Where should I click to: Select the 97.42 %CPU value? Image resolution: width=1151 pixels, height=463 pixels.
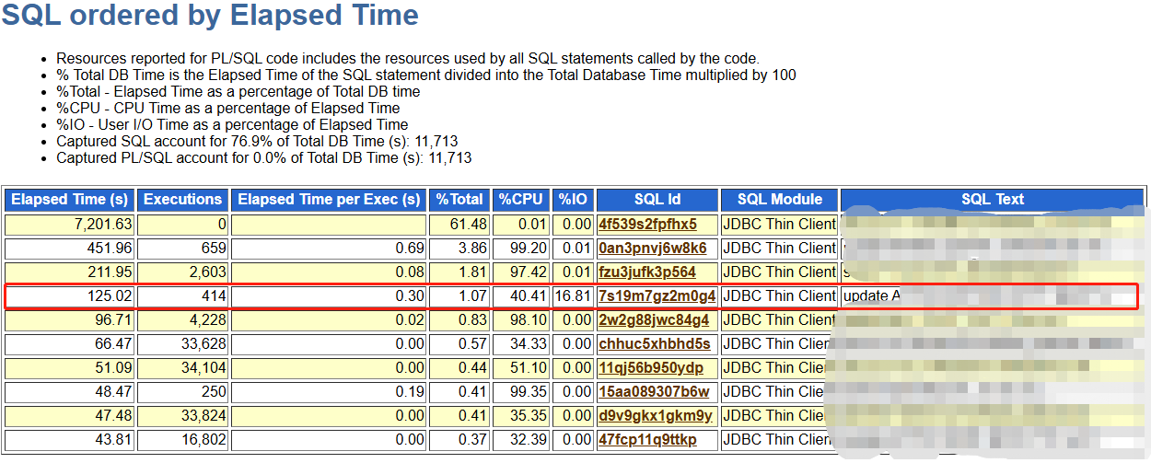tap(529, 272)
